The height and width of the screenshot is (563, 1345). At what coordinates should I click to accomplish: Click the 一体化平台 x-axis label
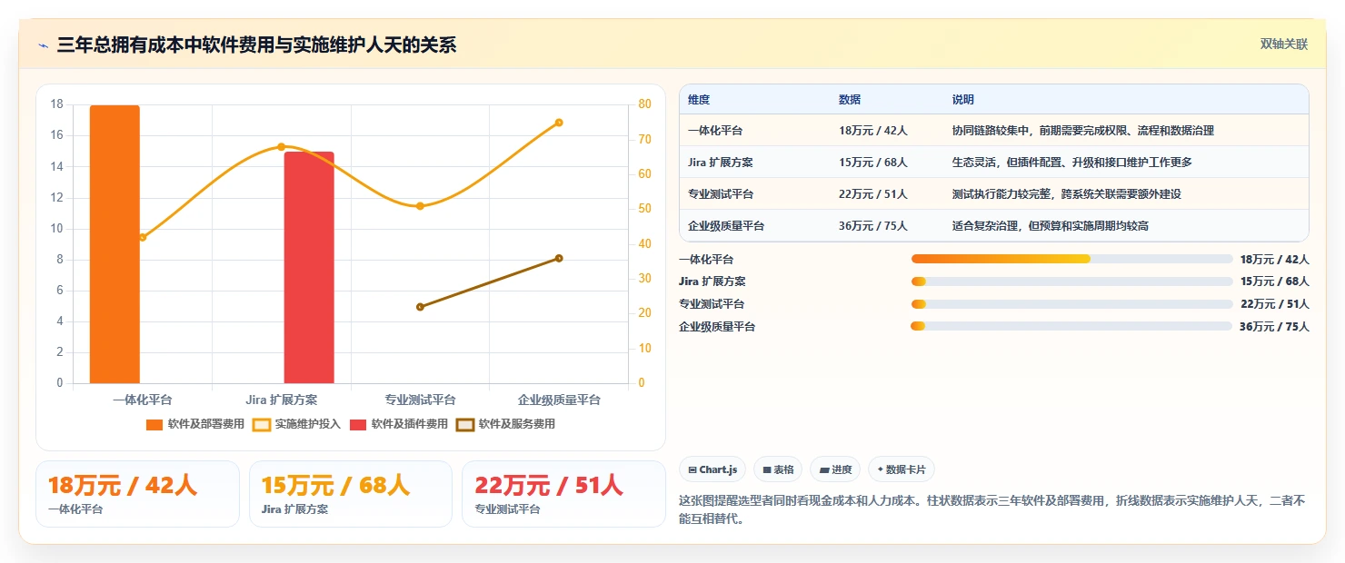143,400
